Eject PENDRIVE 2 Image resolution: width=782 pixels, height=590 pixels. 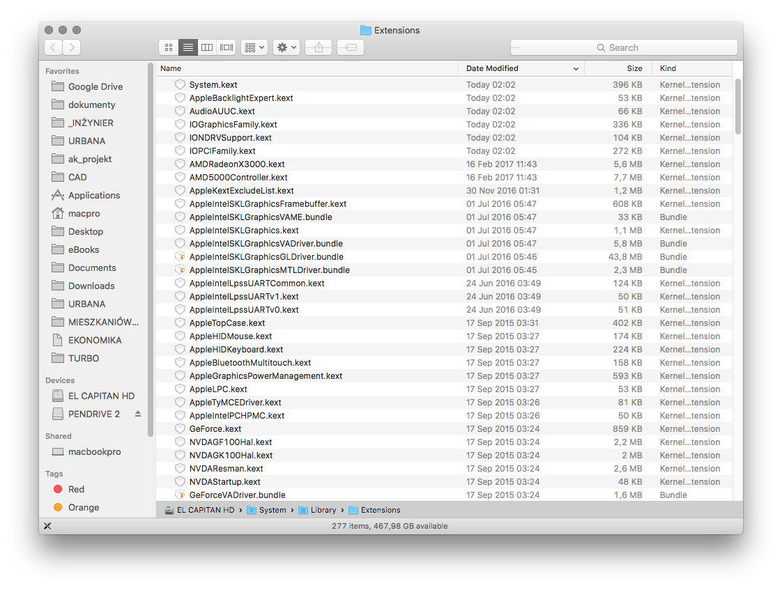tap(137, 414)
